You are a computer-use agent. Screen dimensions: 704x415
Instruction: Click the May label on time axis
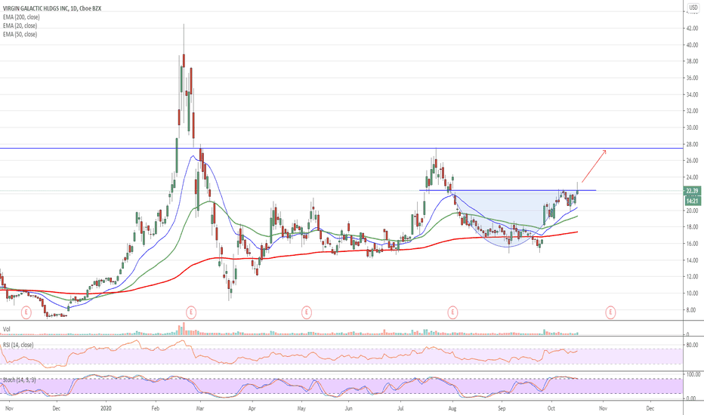301,408
